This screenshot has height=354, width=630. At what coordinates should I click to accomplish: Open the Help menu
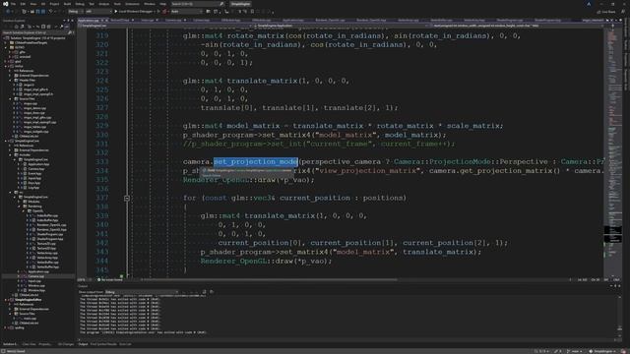162,4
